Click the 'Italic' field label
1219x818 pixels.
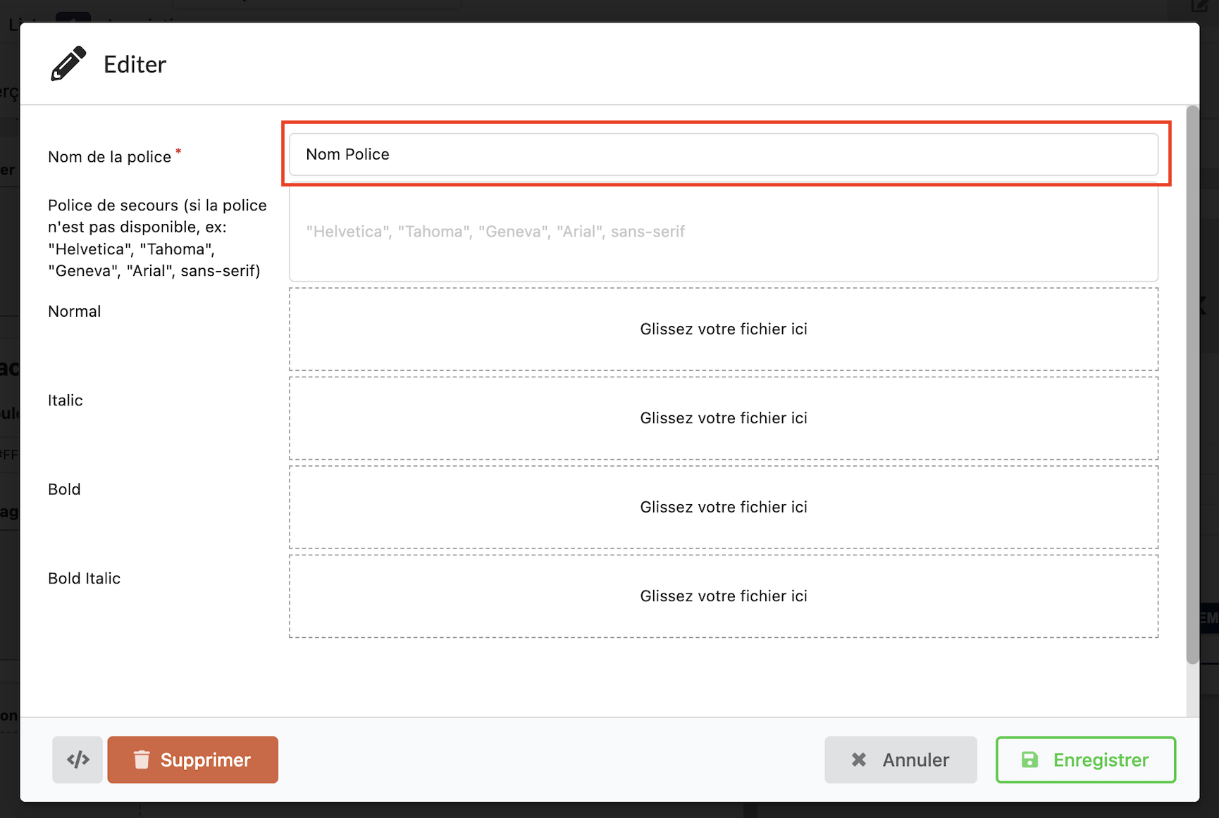[x=65, y=401]
